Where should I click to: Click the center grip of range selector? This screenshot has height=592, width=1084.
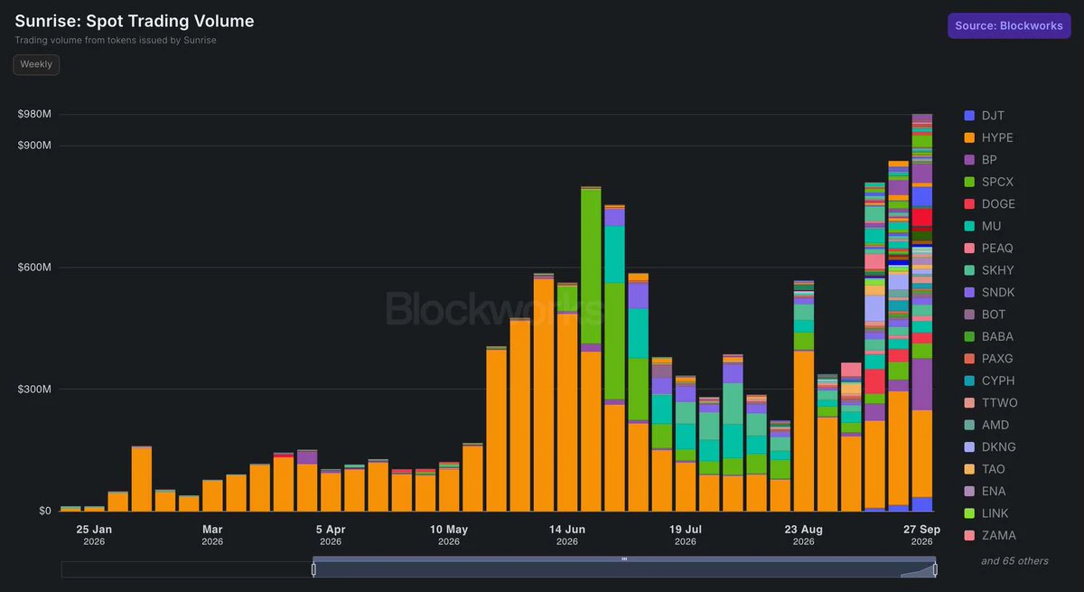point(624,559)
